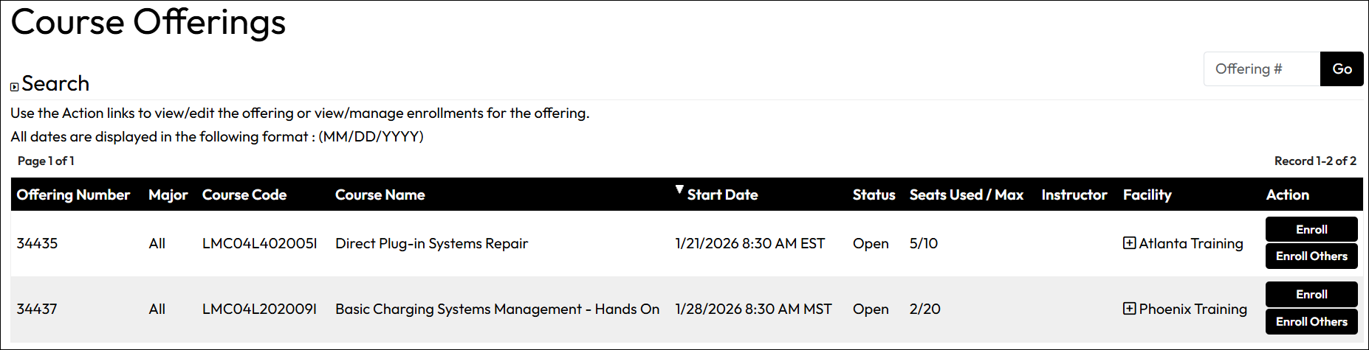Click Enroll for offering 34437
Viewport: 1369px width, 350px height.
tap(1311, 295)
